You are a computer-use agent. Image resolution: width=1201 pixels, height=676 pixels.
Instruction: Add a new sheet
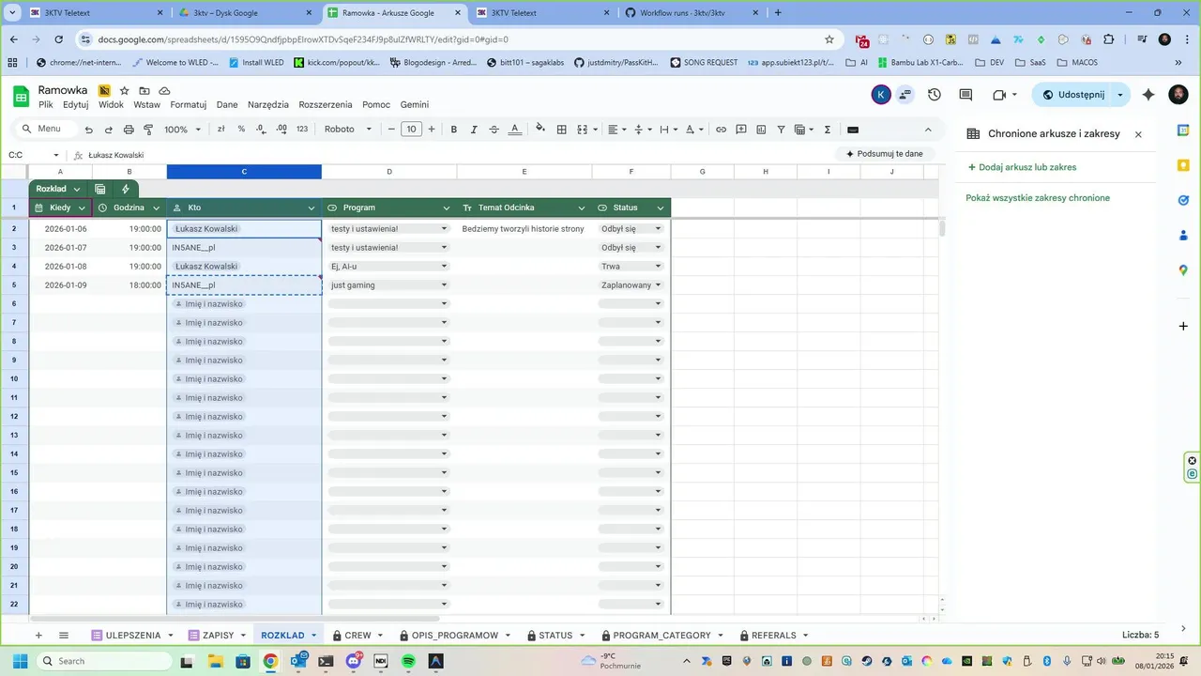[38, 636]
